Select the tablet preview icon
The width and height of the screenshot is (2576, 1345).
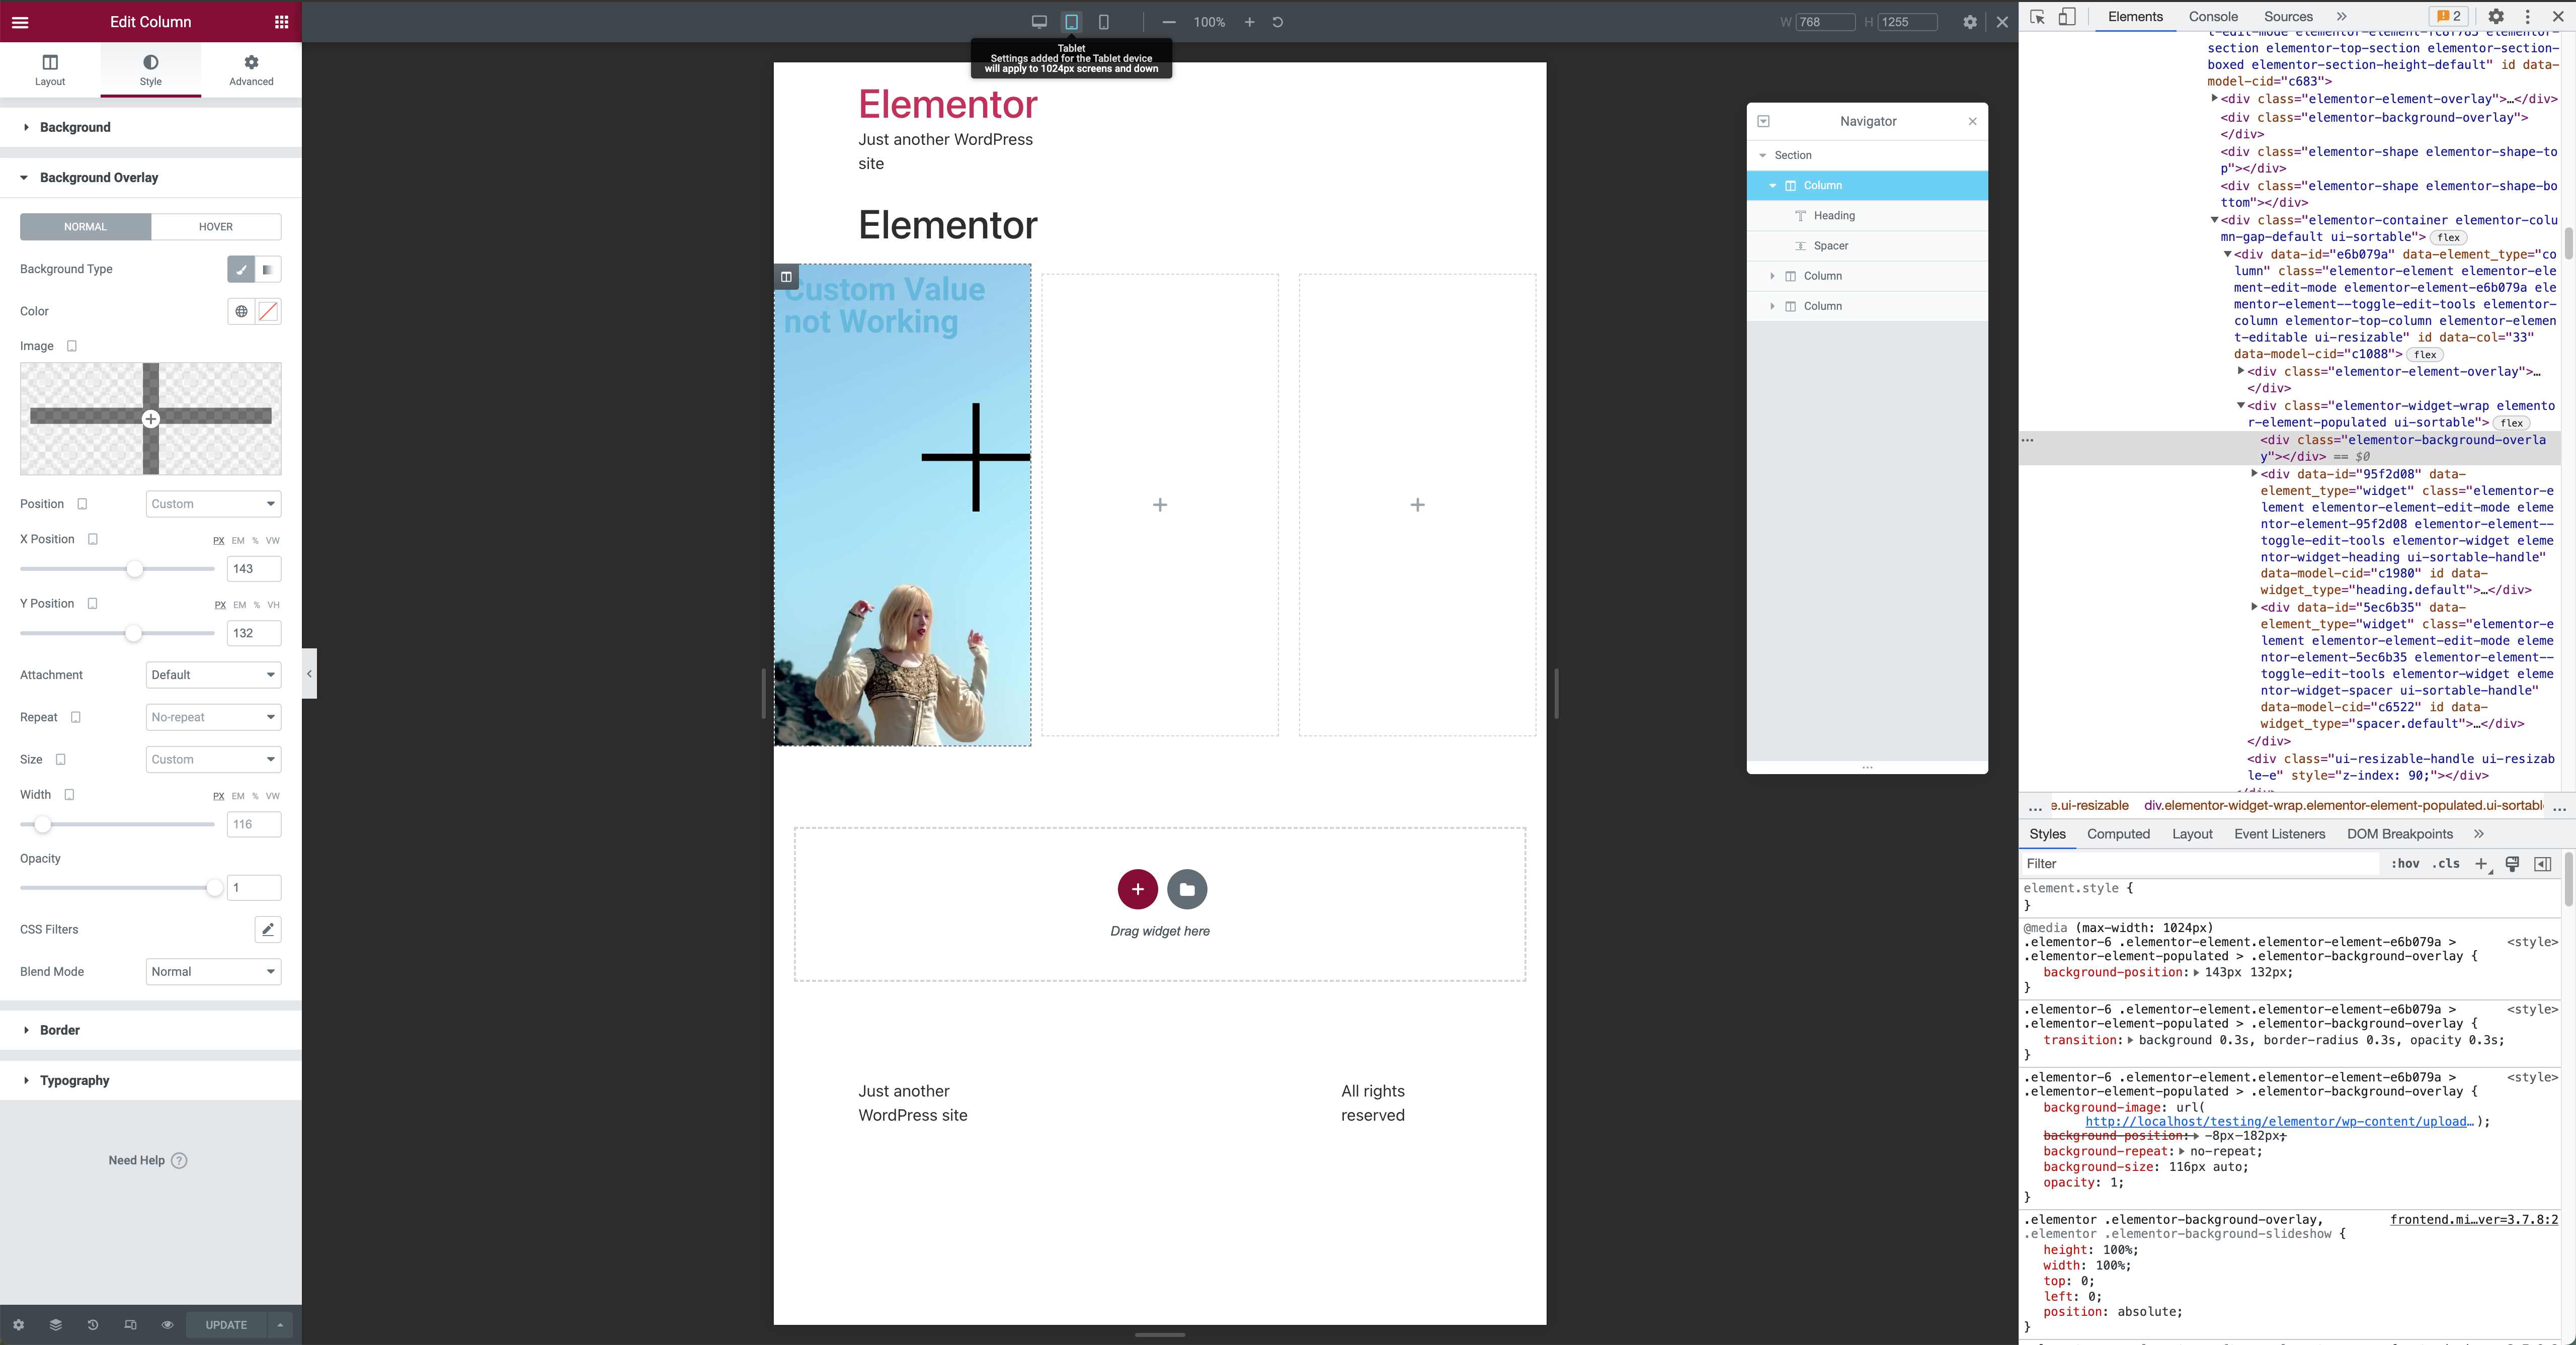click(x=1071, y=22)
